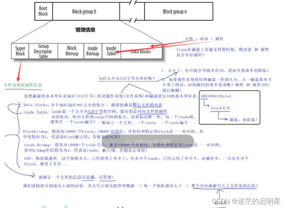Select the 'BlockBitmap:' description label
The height and width of the screenshot is (208, 286).
point(36,132)
